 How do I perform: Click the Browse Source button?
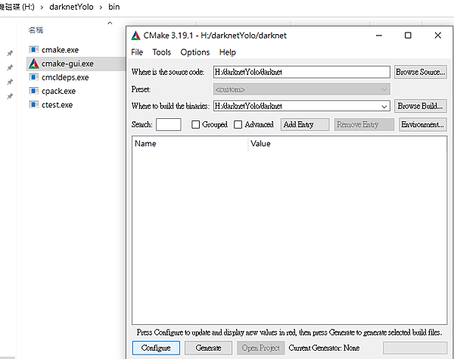pos(421,72)
